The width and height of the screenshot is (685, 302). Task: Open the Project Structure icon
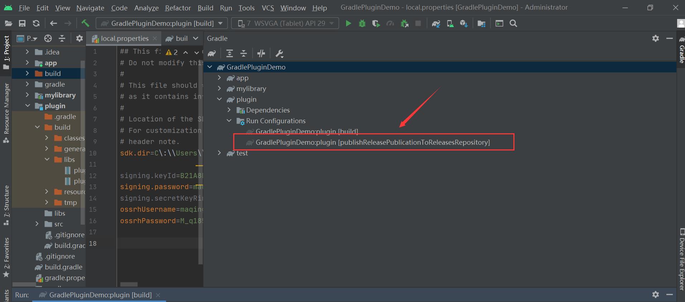pos(482,24)
